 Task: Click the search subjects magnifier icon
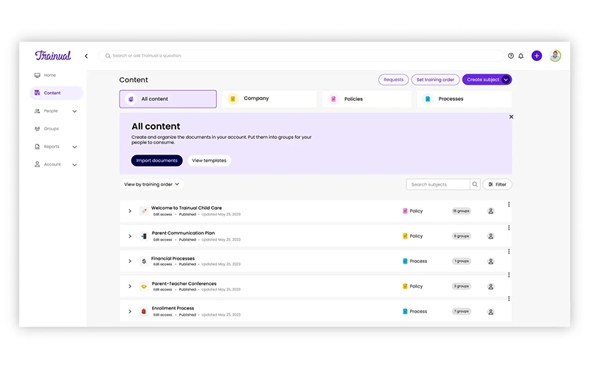coord(475,185)
